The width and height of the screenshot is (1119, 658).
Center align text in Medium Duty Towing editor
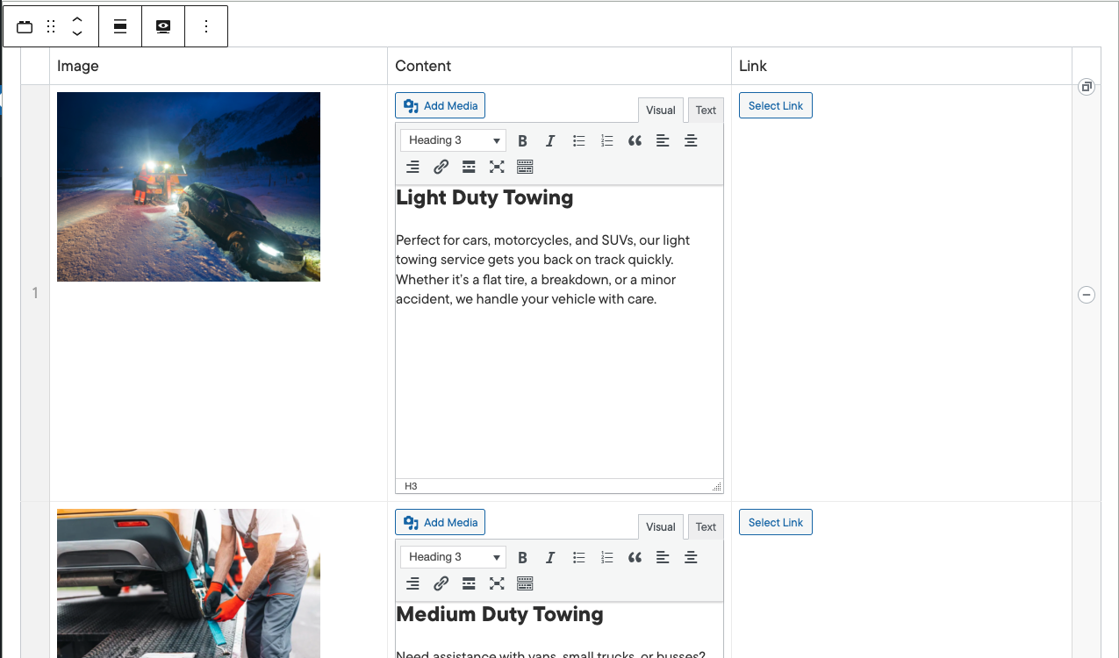[691, 557]
